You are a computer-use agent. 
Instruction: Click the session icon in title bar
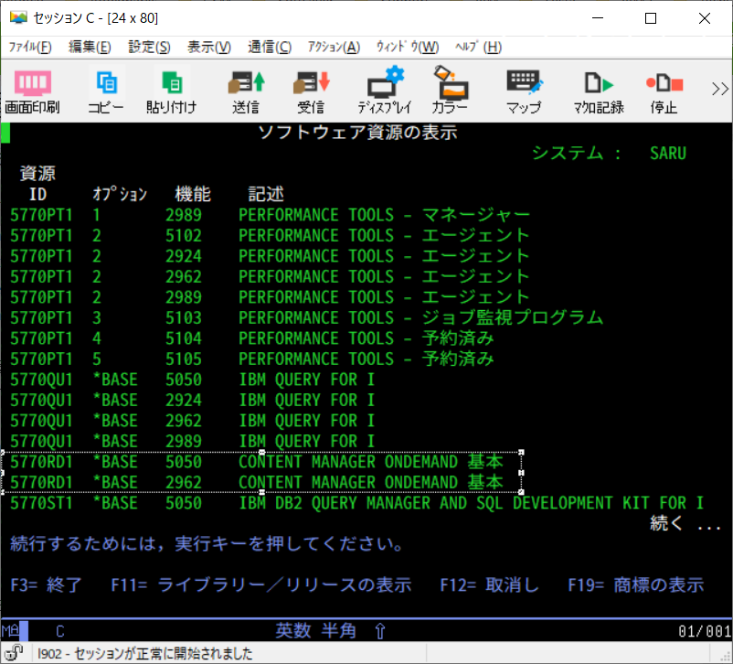point(18,17)
